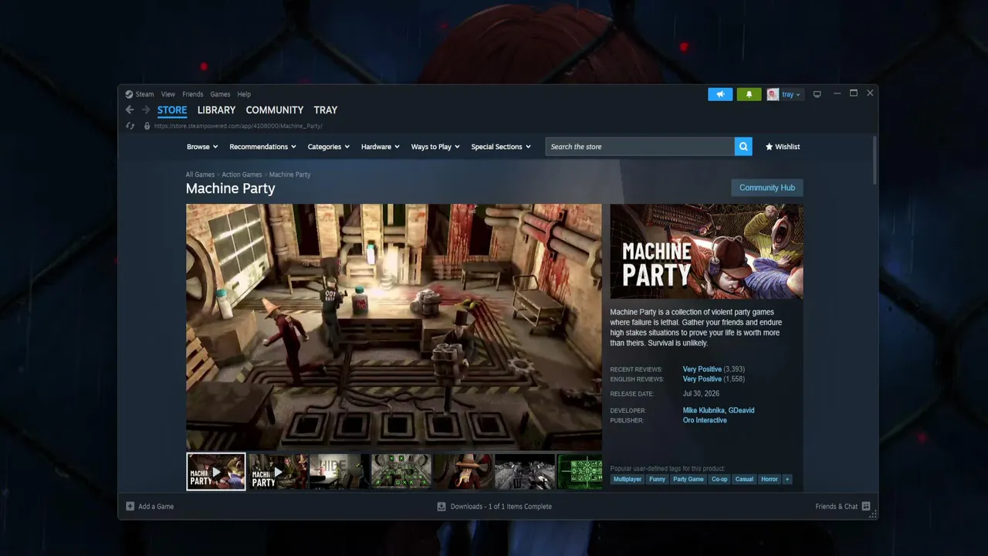This screenshot has height=556, width=988.
Task: Click the All Games breadcrumb
Action: pos(200,175)
